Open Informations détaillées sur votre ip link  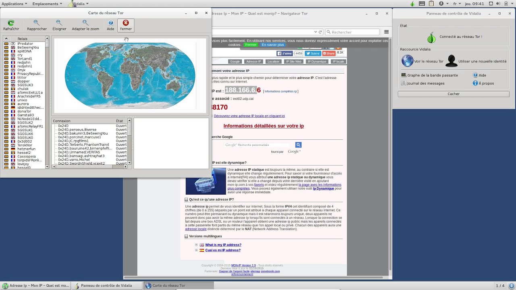[264, 126]
